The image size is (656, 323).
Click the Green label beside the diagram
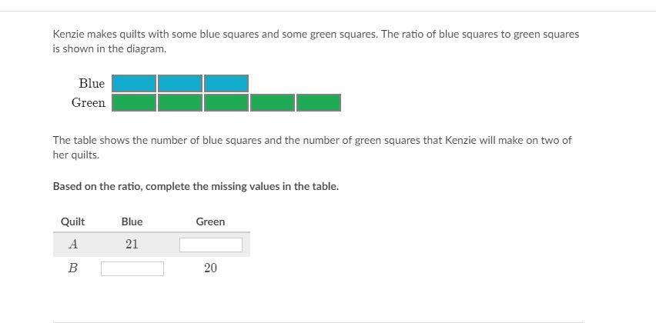pos(89,102)
